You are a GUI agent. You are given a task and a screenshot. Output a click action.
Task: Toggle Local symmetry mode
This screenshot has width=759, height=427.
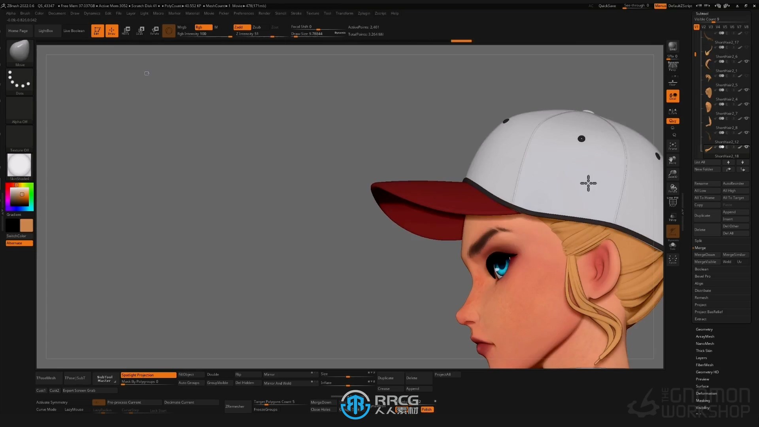[x=672, y=96]
